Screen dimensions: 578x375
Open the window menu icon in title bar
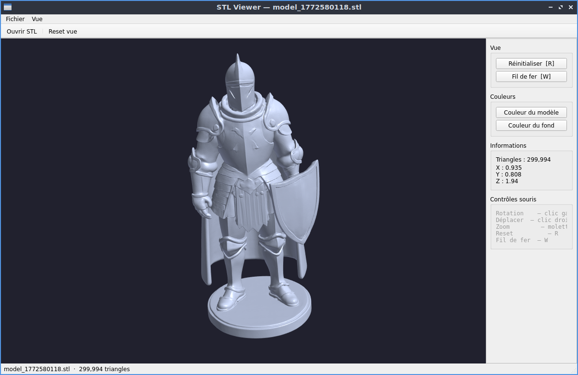click(x=7, y=7)
